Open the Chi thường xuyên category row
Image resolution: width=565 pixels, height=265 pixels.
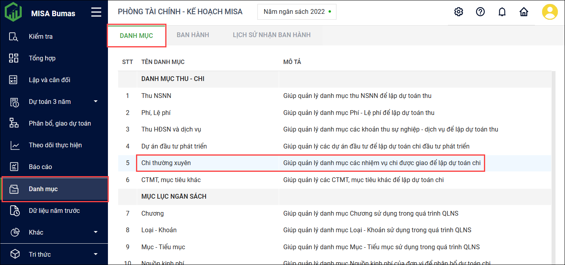click(x=166, y=163)
